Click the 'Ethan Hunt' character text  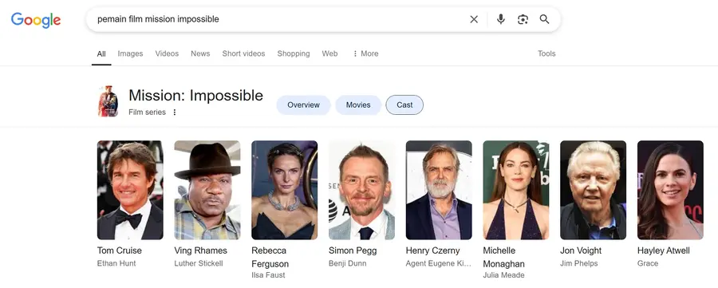click(x=116, y=263)
